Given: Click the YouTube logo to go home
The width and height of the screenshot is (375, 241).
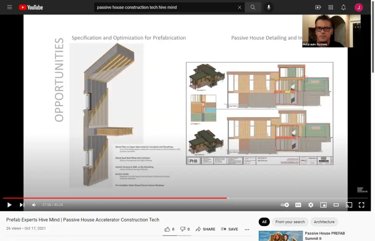Looking at the screenshot, I should pos(31,7).
